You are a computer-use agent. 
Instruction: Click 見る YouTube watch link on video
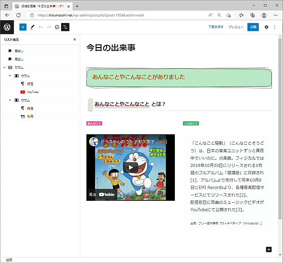pyautogui.click(x=102, y=195)
